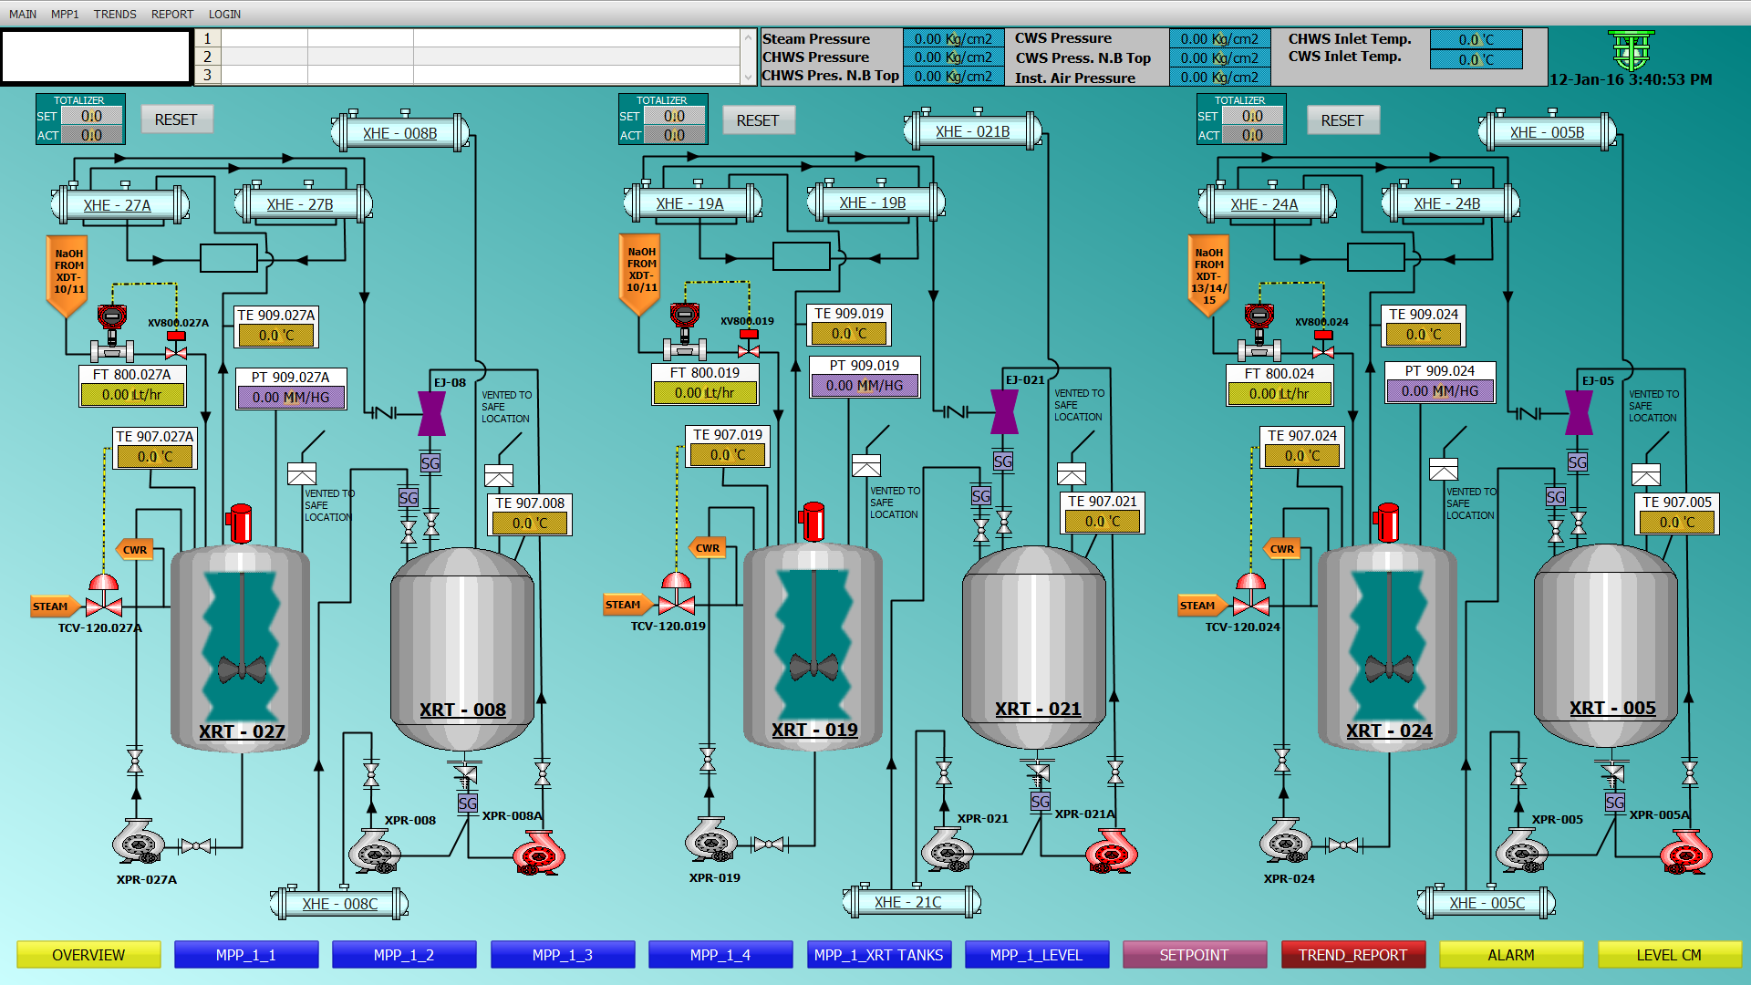Click the green company logo icon
1751x985 pixels.
point(1630,51)
